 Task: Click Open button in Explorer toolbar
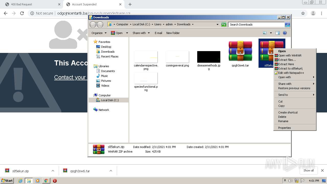117,33
